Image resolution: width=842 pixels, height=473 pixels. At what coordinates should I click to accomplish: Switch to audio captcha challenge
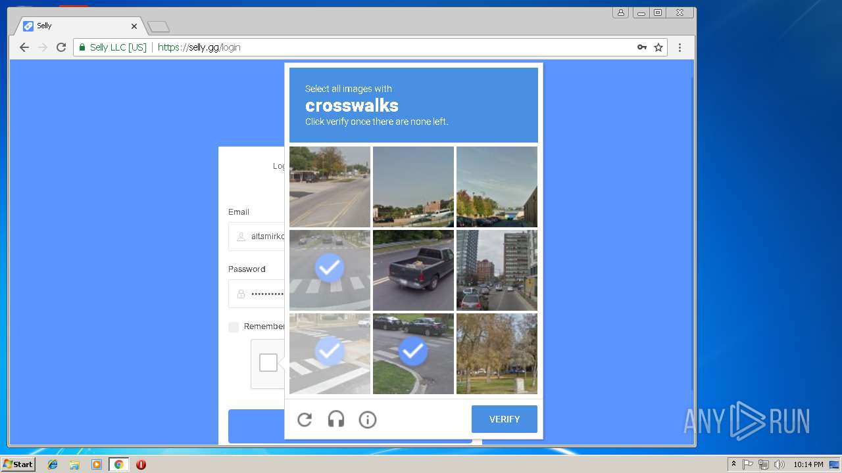tap(336, 419)
